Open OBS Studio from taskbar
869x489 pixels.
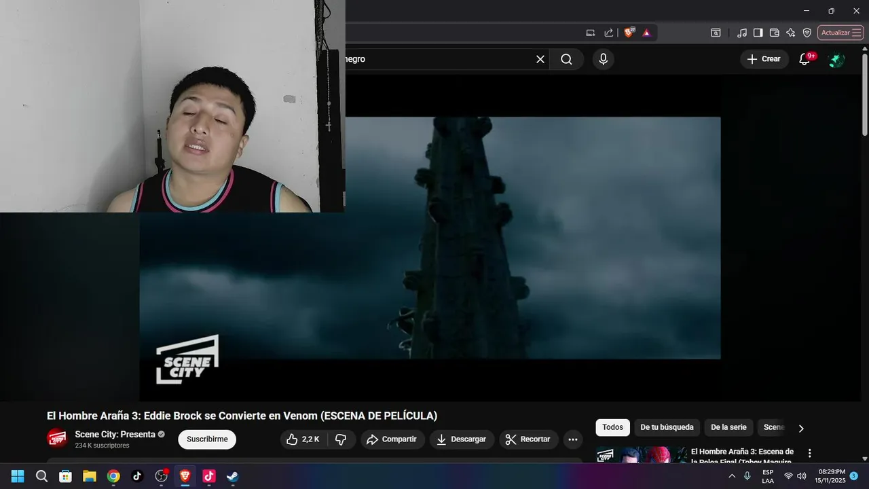(x=161, y=476)
